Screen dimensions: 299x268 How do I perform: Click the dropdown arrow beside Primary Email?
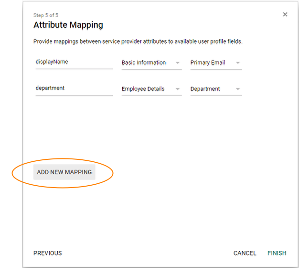[238, 63]
